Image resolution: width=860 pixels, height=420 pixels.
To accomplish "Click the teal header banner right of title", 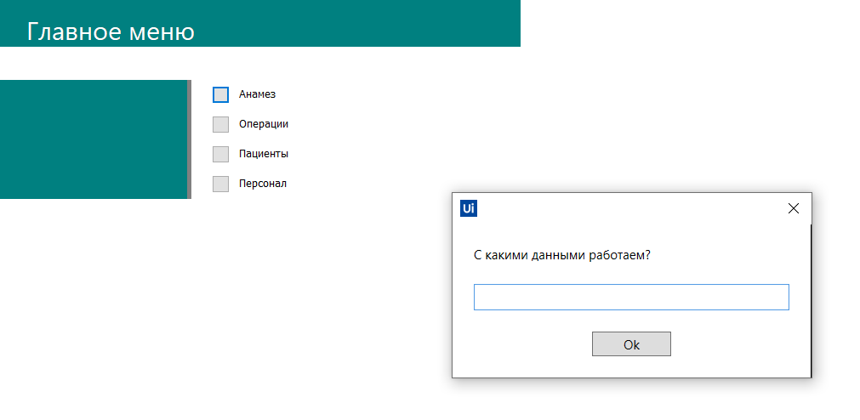I will click(357, 23).
